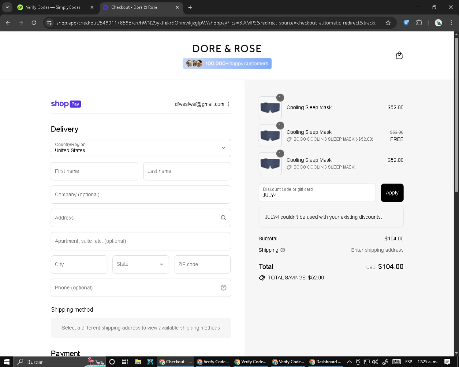Click the browser address bar URL
Screen dimensions: 459x367
click(217, 23)
